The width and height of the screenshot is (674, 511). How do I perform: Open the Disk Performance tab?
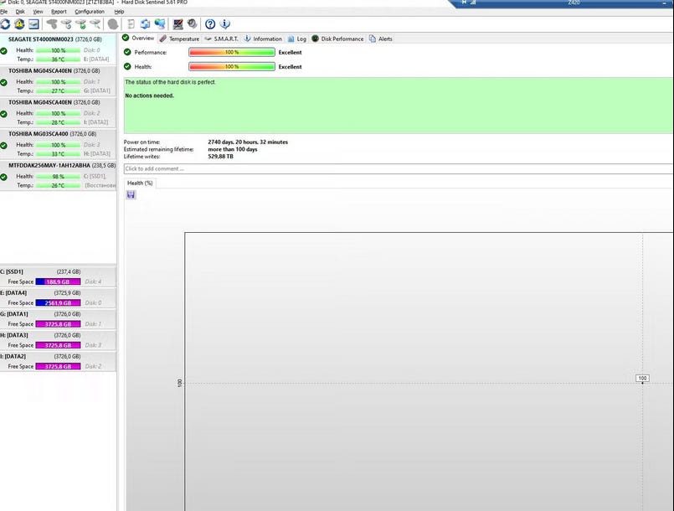point(337,39)
